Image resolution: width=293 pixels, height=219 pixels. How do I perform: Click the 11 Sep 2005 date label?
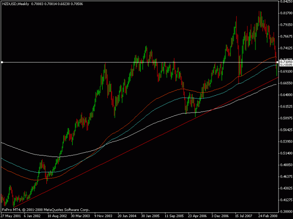tap(174, 216)
